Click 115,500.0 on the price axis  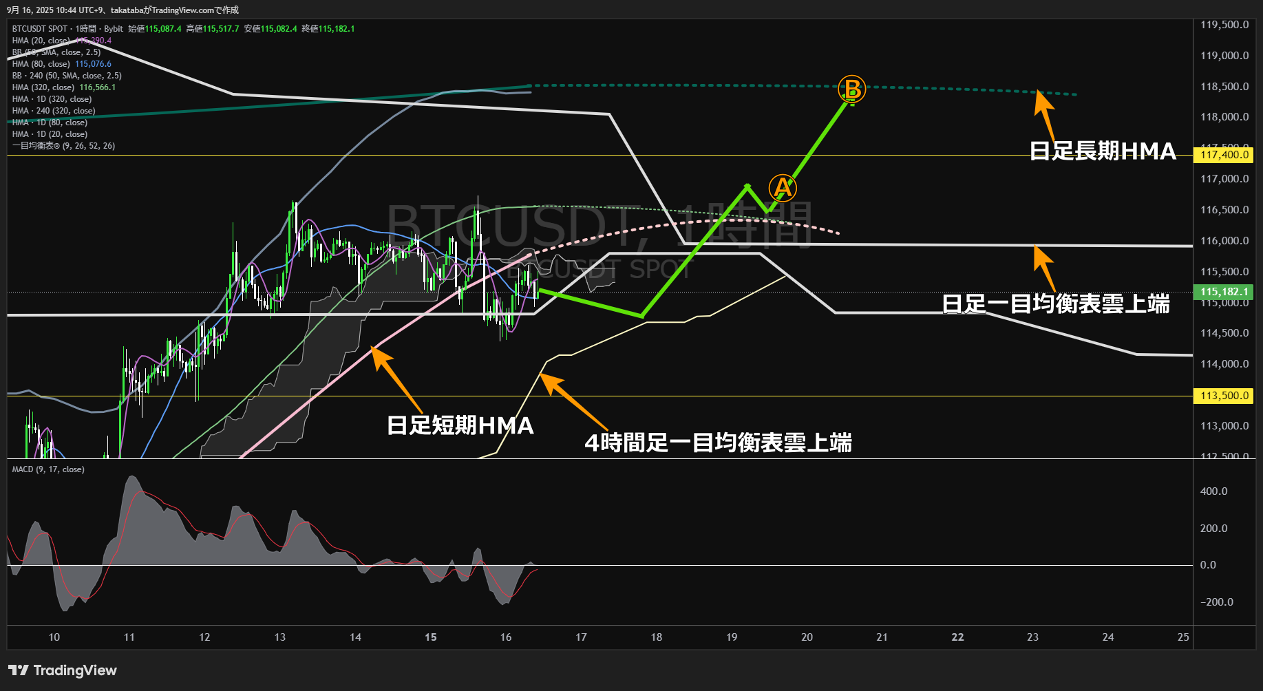pyautogui.click(x=1224, y=272)
